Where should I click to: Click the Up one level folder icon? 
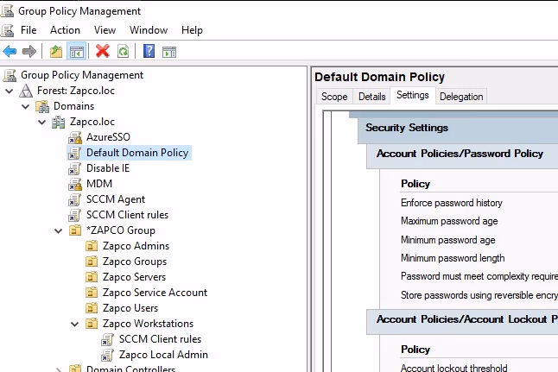tap(56, 52)
